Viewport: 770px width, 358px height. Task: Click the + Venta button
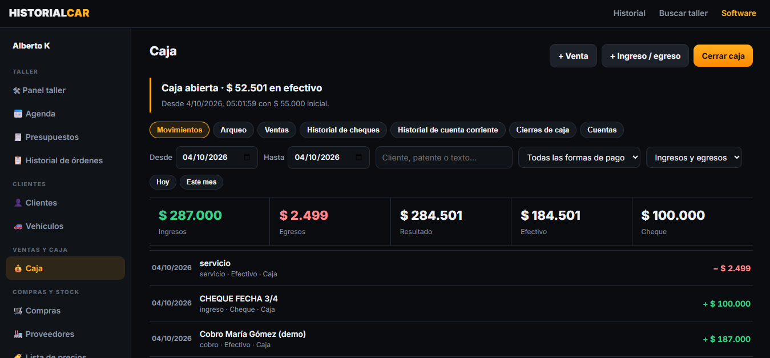click(573, 56)
